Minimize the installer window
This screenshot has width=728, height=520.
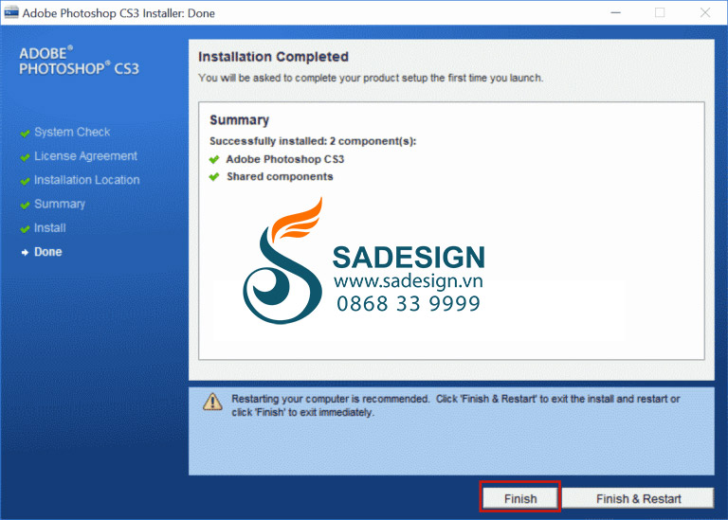click(615, 12)
